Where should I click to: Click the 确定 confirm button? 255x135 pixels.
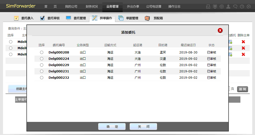coord(112,127)
